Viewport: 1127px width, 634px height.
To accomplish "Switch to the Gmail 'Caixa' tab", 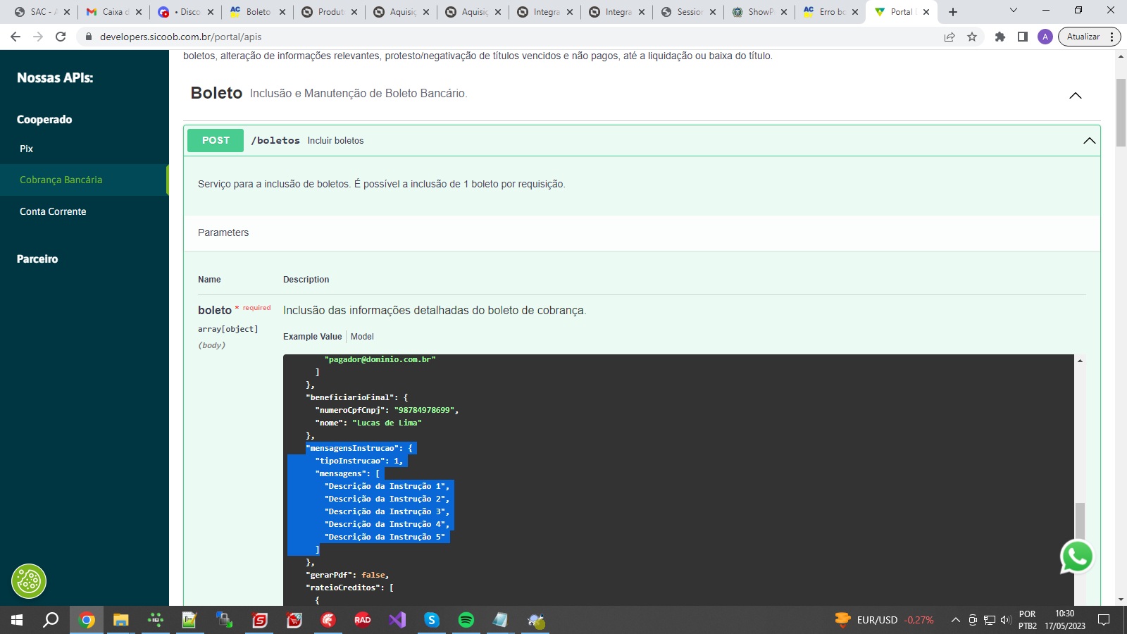I will click(x=113, y=12).
